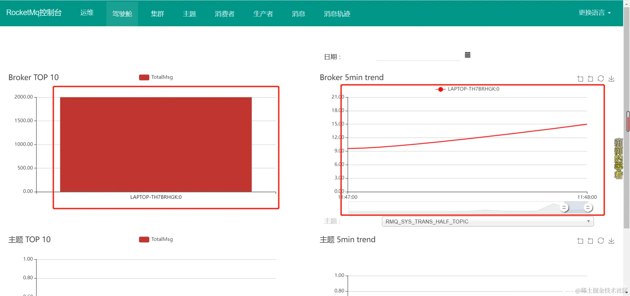Image resolution: width=630 pixels, height=296 pixels.
Task: Click the right handle of trend zoom slider
Action: click(588, 208)
